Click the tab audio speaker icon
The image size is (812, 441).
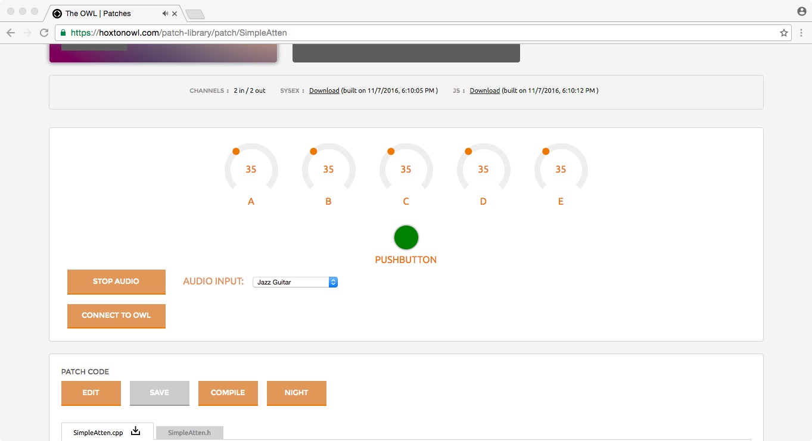pos(165,13)
